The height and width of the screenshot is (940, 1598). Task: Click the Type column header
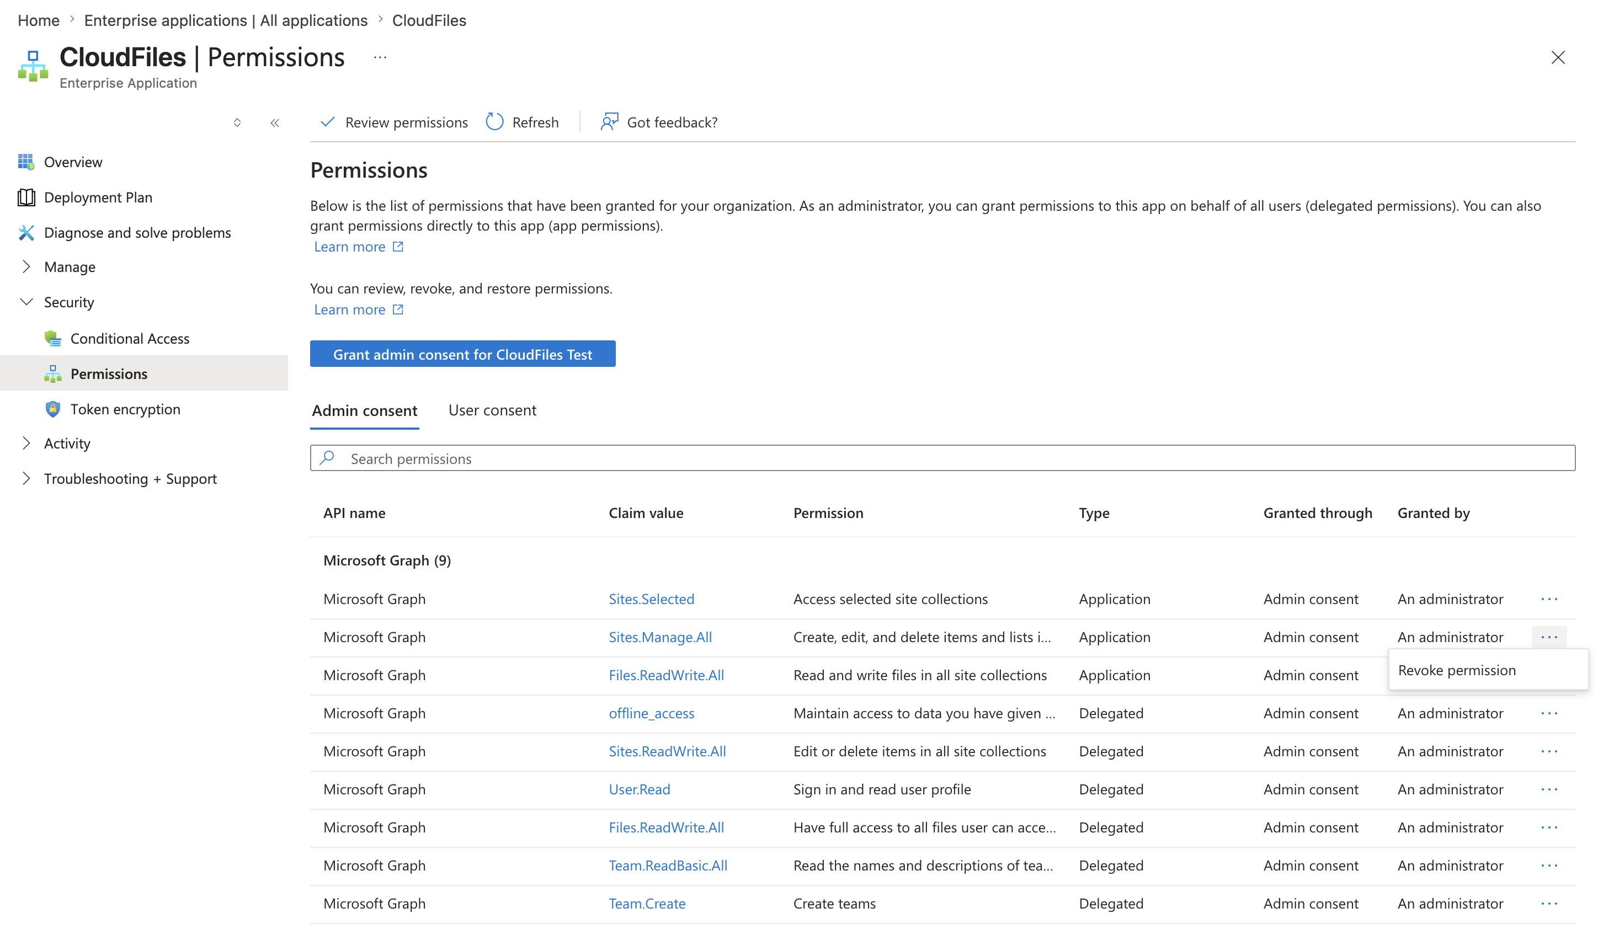pos(1094,513)
